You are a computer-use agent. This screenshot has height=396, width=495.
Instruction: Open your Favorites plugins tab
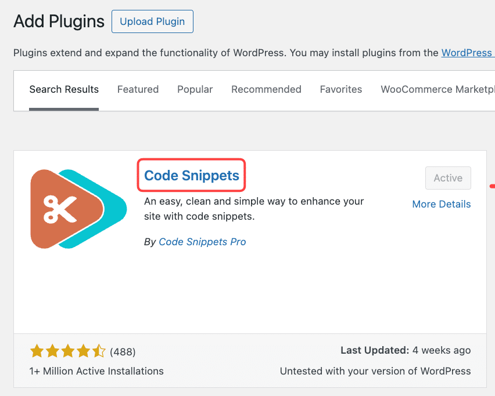341,89
